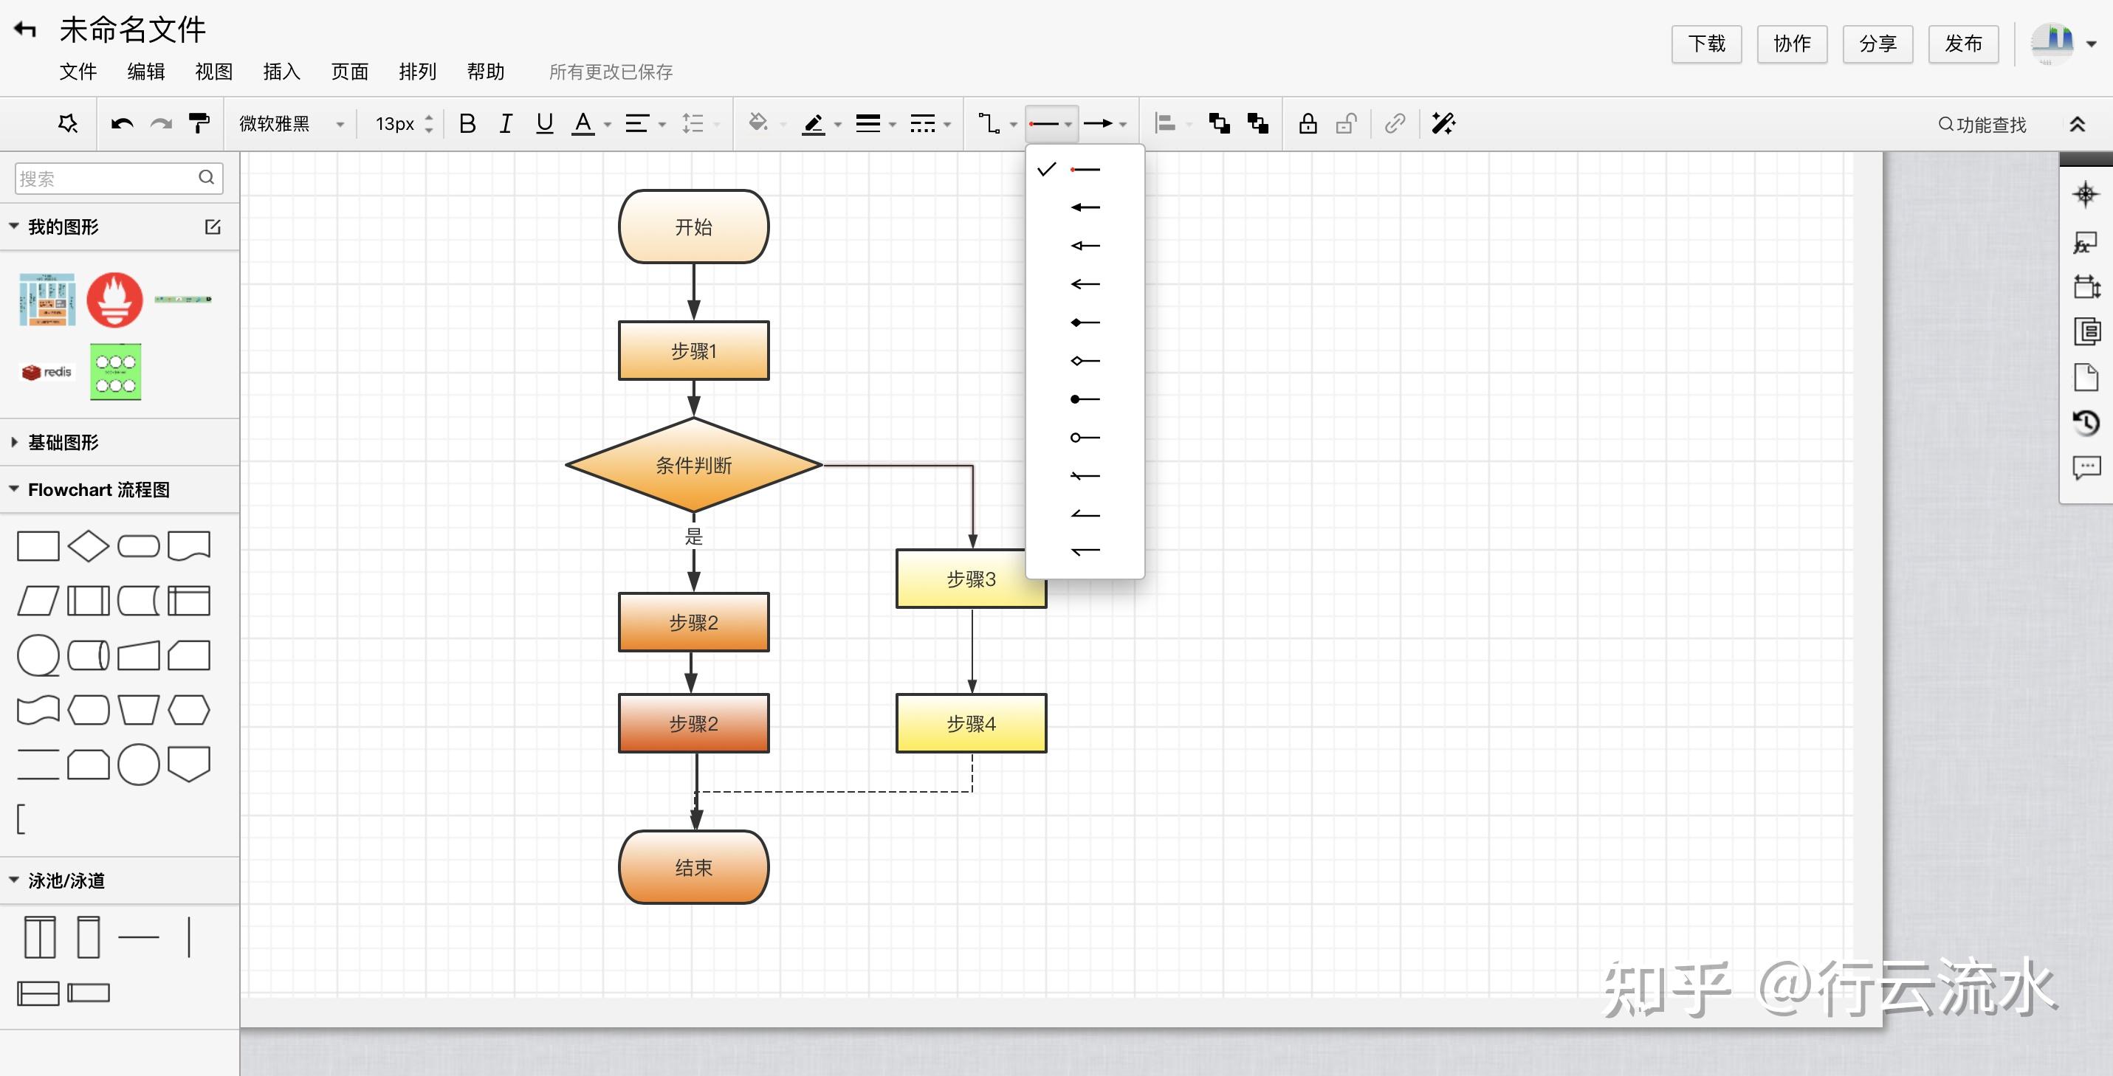2113x1076 pixels.
Task: Click the undo arrow icon
Action: (x=123, y=124)
